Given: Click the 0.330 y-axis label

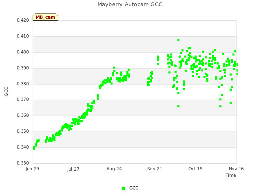Looking at the screenshot, I should 23,163.
